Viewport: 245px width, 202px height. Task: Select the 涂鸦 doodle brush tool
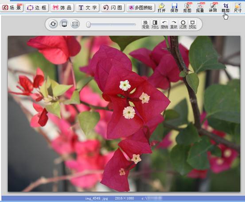tap(213, 8)
